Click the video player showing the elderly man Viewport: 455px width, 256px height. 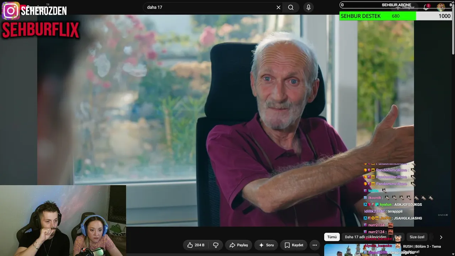coord(225,121)
